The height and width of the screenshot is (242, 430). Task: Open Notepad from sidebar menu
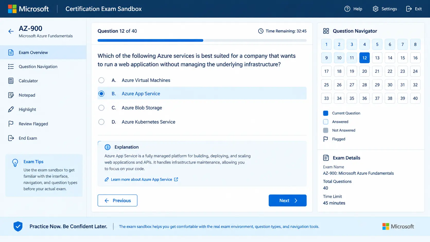point(43,95)
